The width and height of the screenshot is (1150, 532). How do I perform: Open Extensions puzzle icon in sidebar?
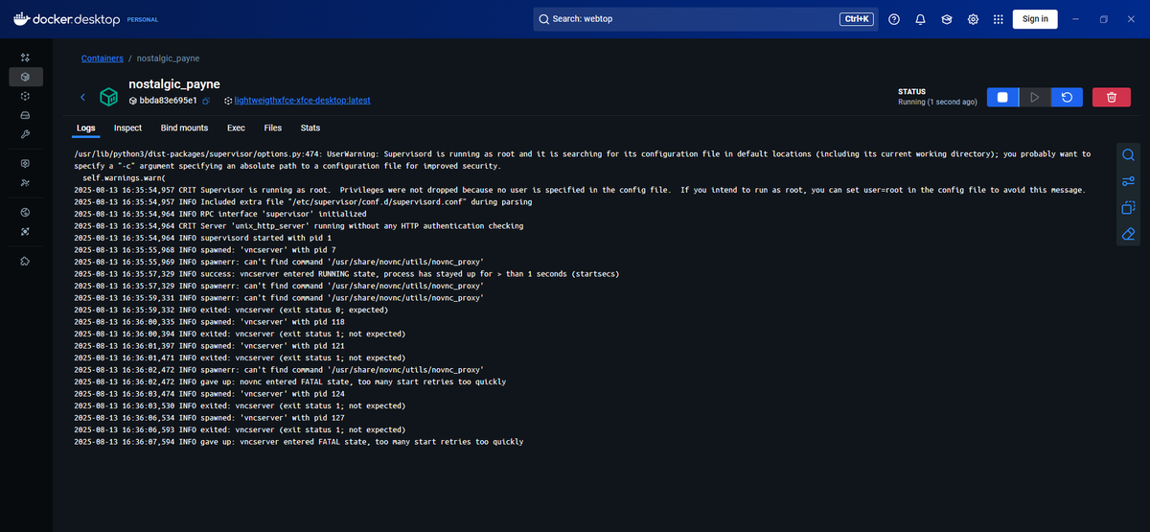[x=26, y=261]
